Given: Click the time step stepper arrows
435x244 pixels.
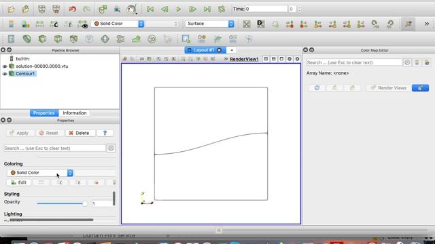Looking at the screenshot, I should coord(299,9).
